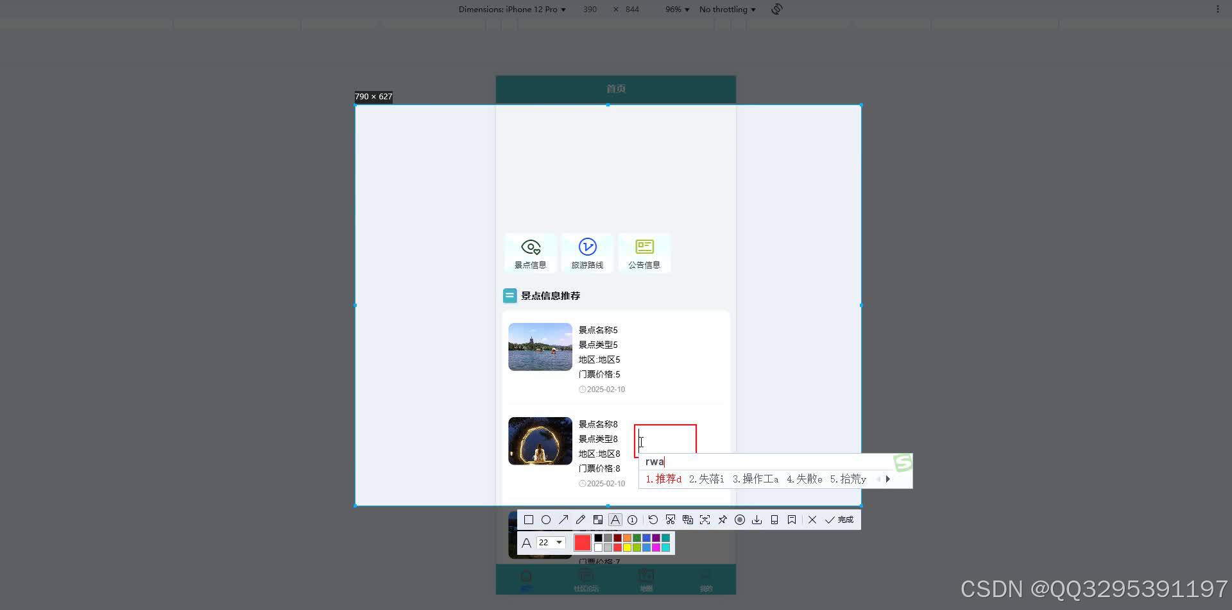Click the rotate device icon in DevTools
This screenshot has width=1232, height=610.
pos(776,9)
